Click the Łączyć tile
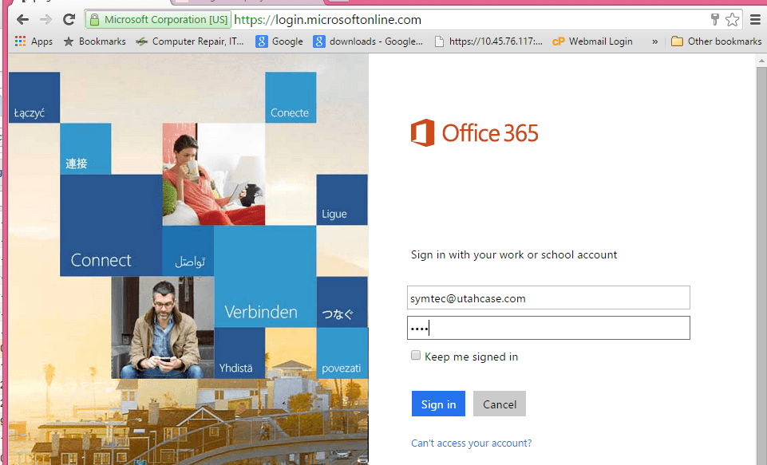Image resolution: width=767 pixels, height=465 pixels. pyautogui.click(x=34, y=97)
